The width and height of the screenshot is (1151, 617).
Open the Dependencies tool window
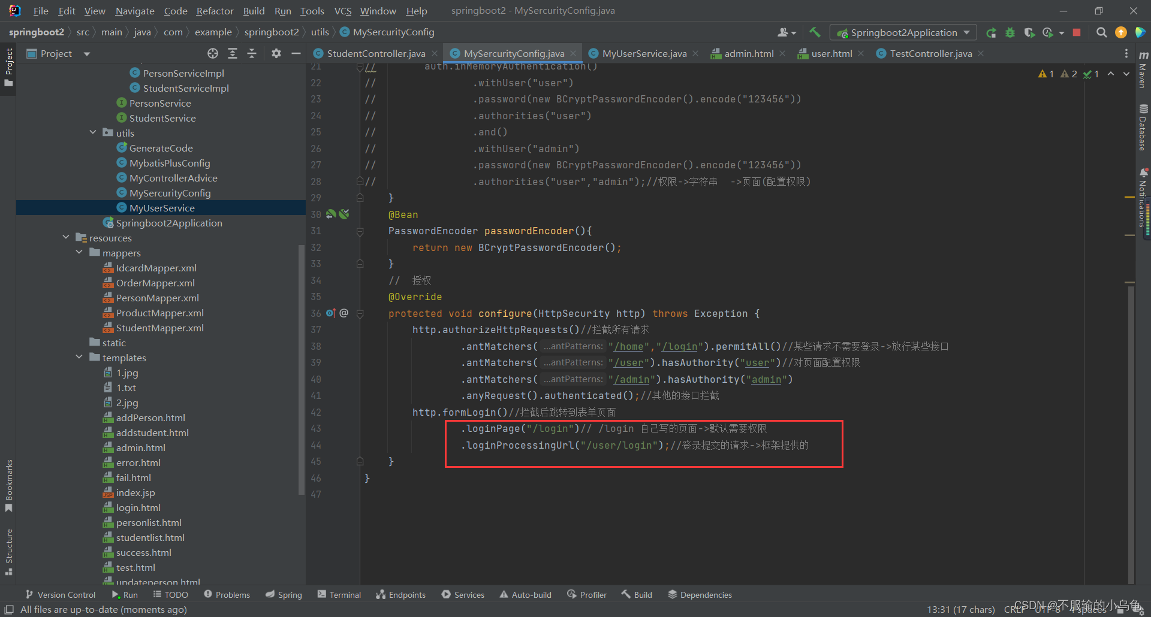(700, 595)
